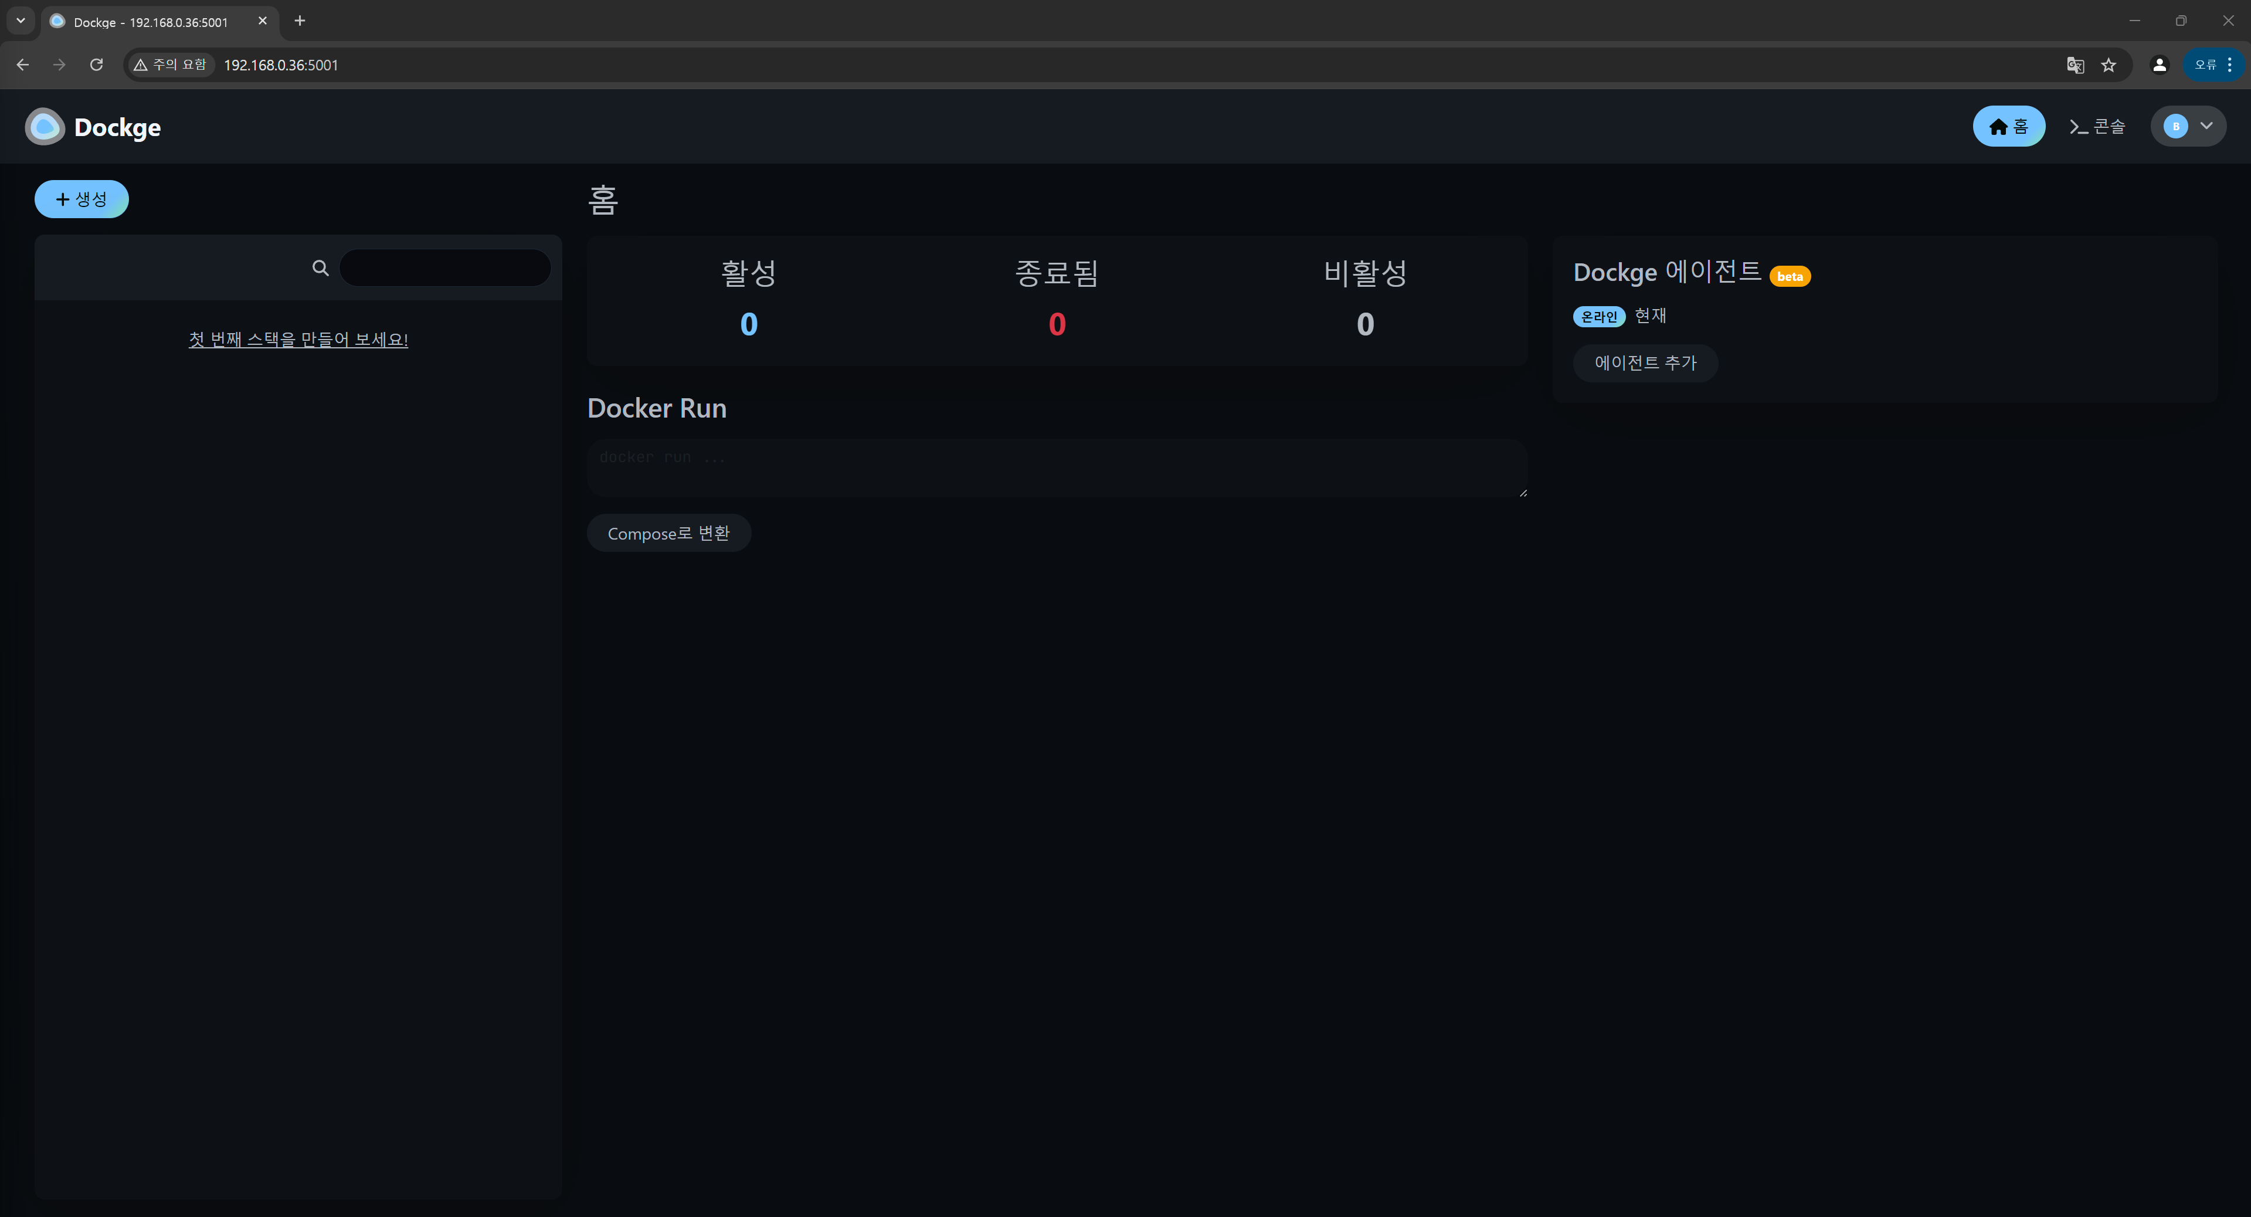The image size is (2251, 1217).
Task: Focus the stack search field
Action: pyautogui.click(x=445, y=269)
